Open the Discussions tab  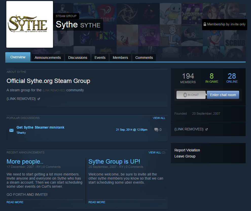pyautogui.click(x=78, y=58)
